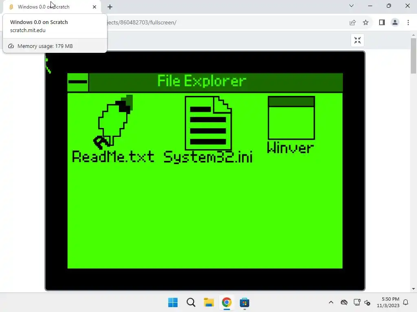Viewport: 417px width, 312px height.
Task: Close the Windows 0.0 on Scratch tab
Action: (94, 7)
